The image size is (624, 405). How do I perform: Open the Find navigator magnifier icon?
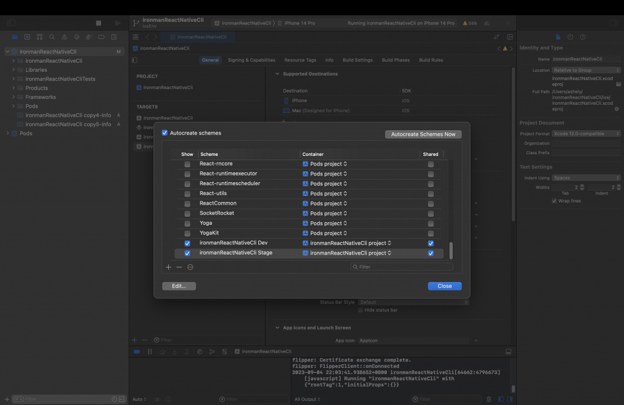[52, 37]
